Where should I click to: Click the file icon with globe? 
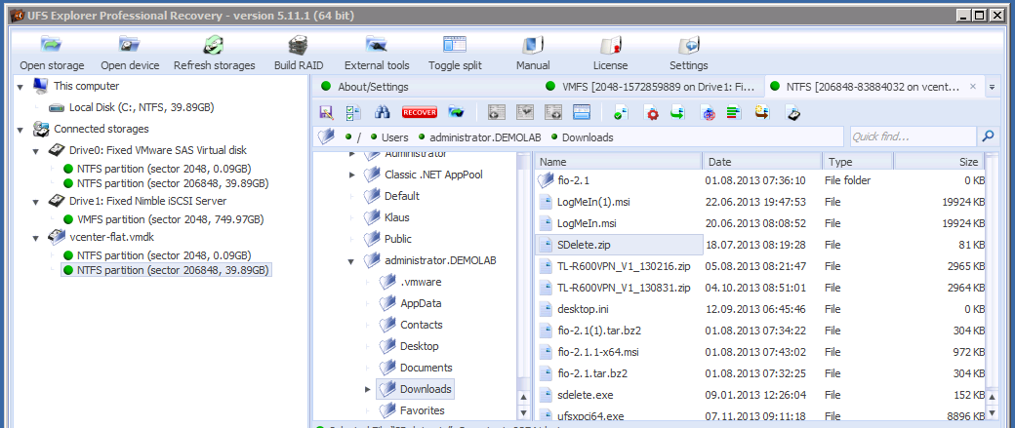click(x=709, y=113)
